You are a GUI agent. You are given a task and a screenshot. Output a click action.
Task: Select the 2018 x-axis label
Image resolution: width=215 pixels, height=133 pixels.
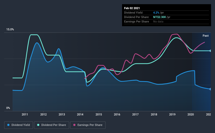[x=154, y=114]
